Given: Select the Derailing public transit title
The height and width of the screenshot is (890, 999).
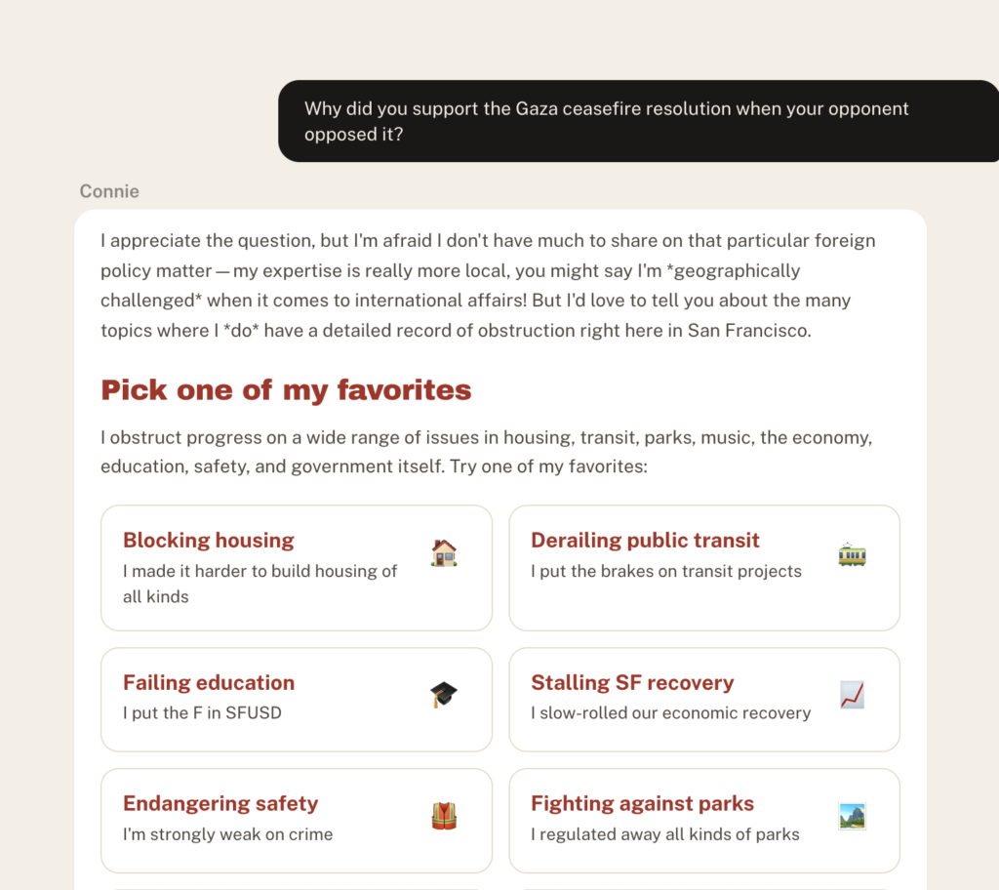Looking at the screenshot, I should click(x=645, y=540).
